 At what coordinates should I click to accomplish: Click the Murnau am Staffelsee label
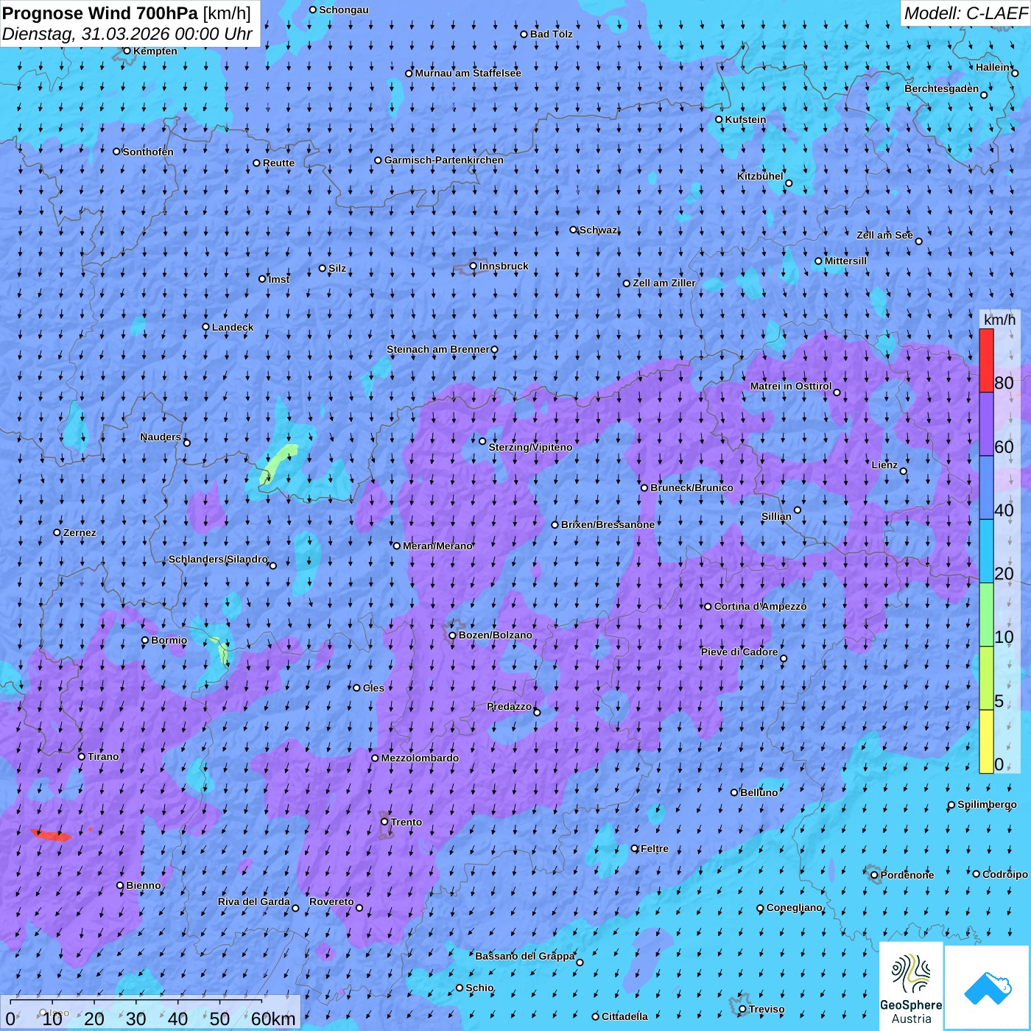coord(468,73)
